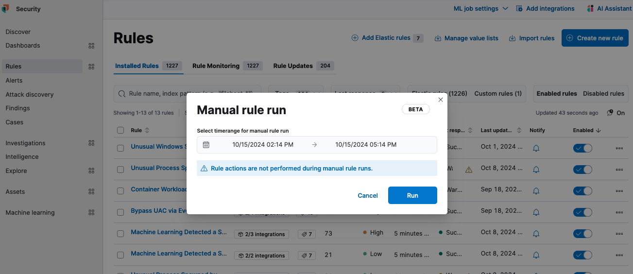Check the Bypass UAC rule checkbox
This screenshot has width=633, height=274.
click(120, 212)
